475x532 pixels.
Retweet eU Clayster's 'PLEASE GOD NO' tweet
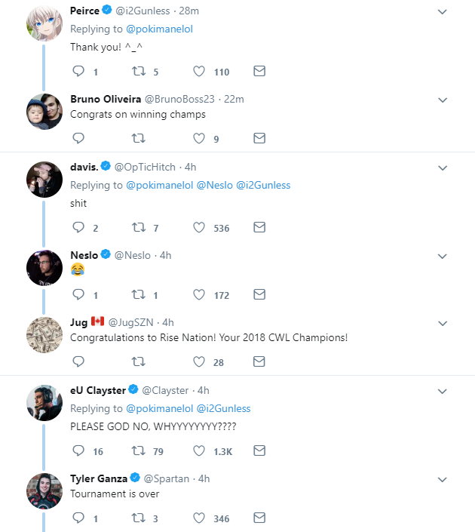coord(139,451)
